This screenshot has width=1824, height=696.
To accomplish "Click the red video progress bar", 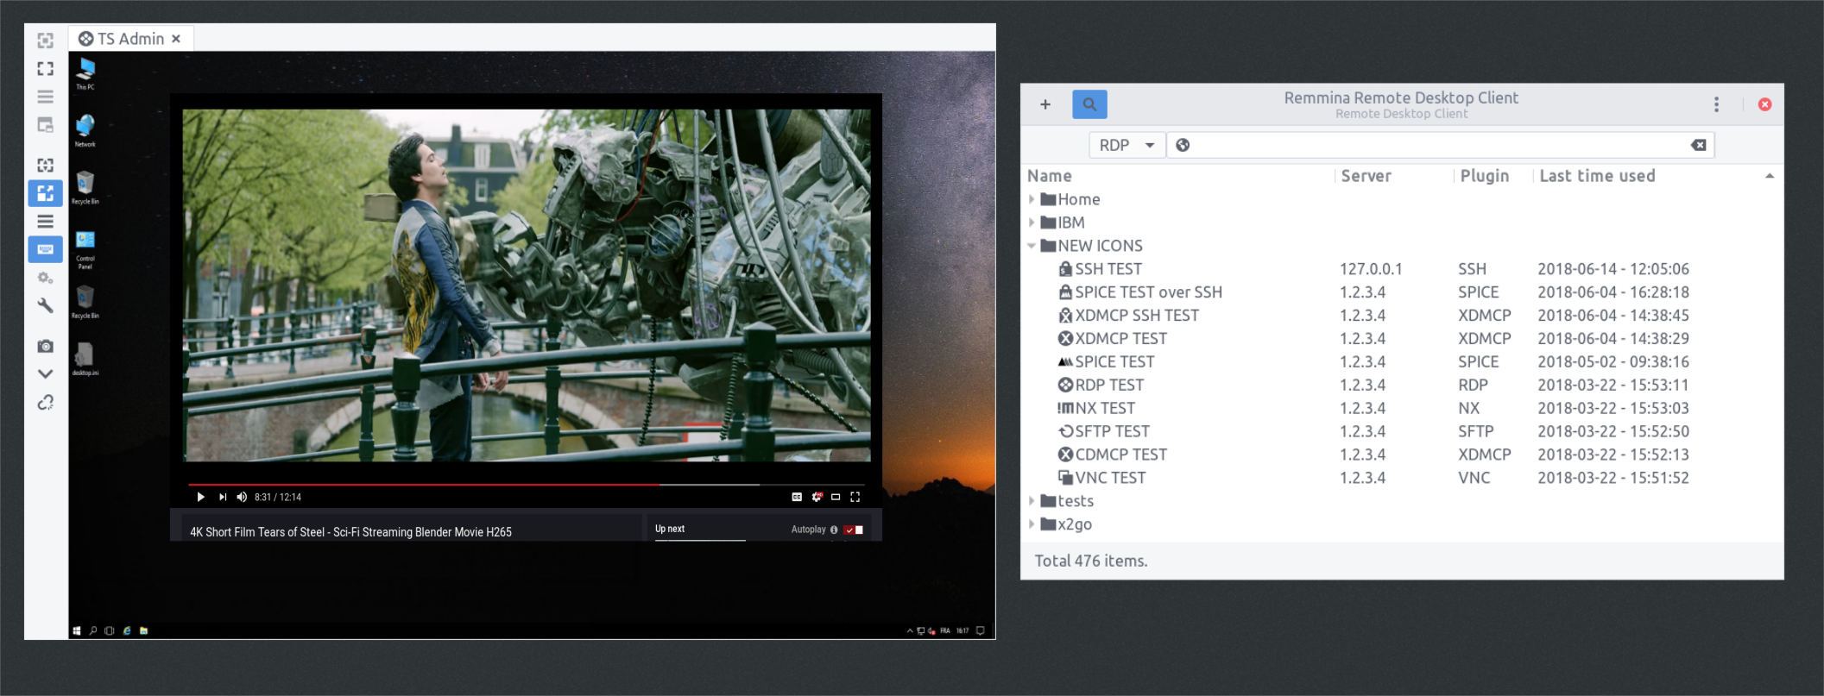I will [x=423, y=485].
